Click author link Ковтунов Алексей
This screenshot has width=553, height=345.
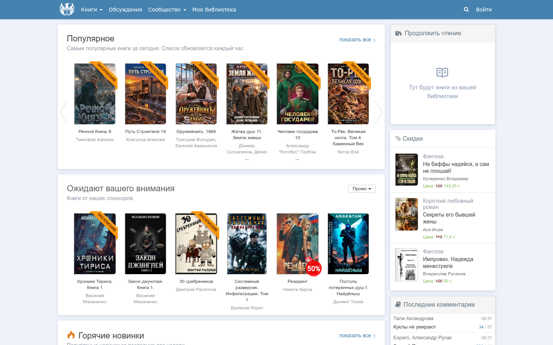pos(146,140)
